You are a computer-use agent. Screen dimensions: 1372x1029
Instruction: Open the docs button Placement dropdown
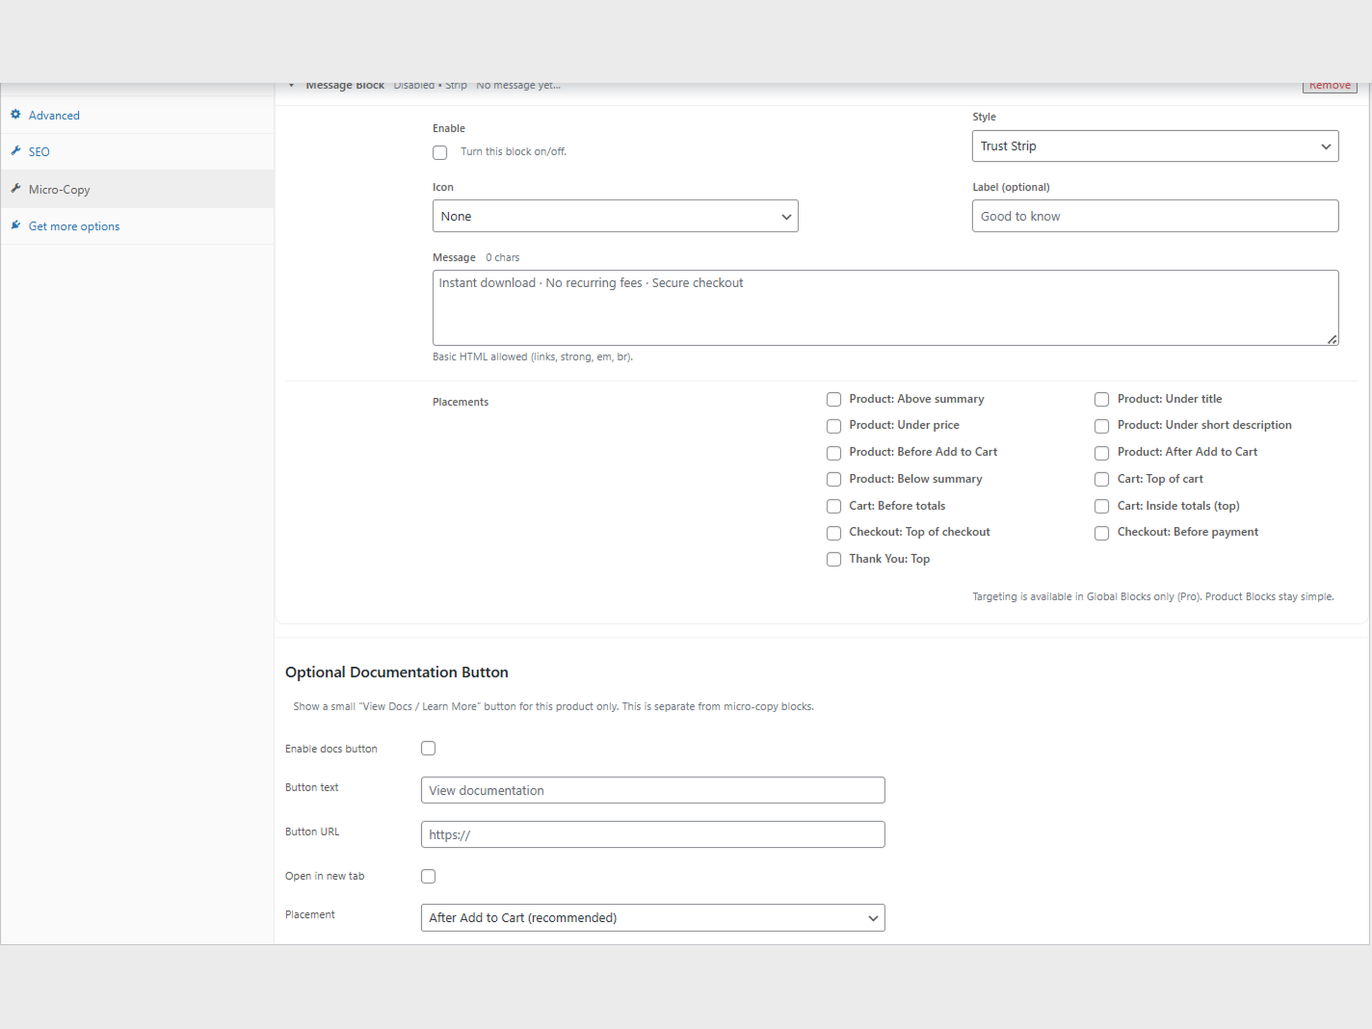[x=653, y=918]
